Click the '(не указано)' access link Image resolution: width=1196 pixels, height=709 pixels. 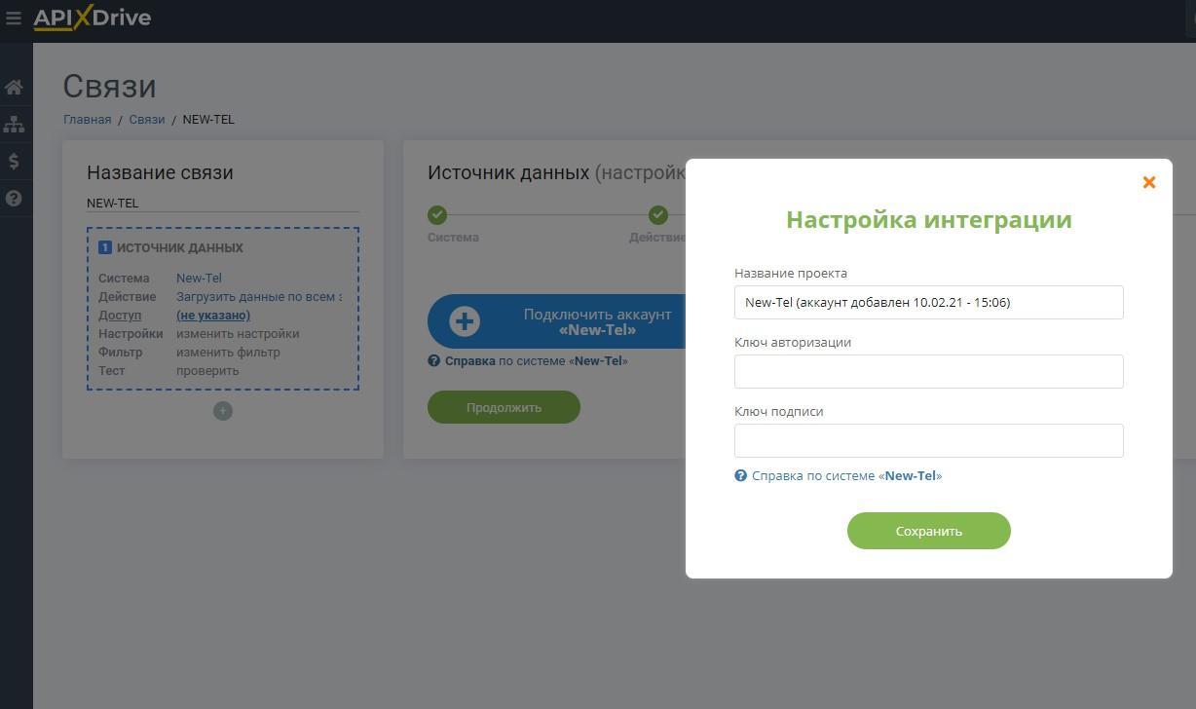(x=213, y=316)
